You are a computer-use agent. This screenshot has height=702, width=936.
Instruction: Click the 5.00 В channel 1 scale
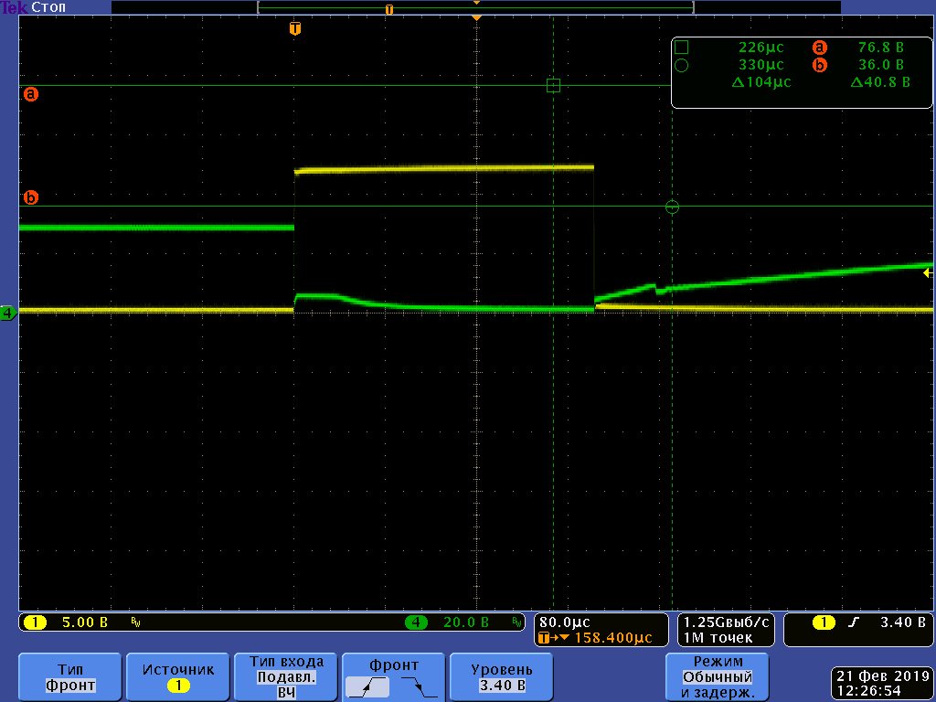[x=85, y=622]
